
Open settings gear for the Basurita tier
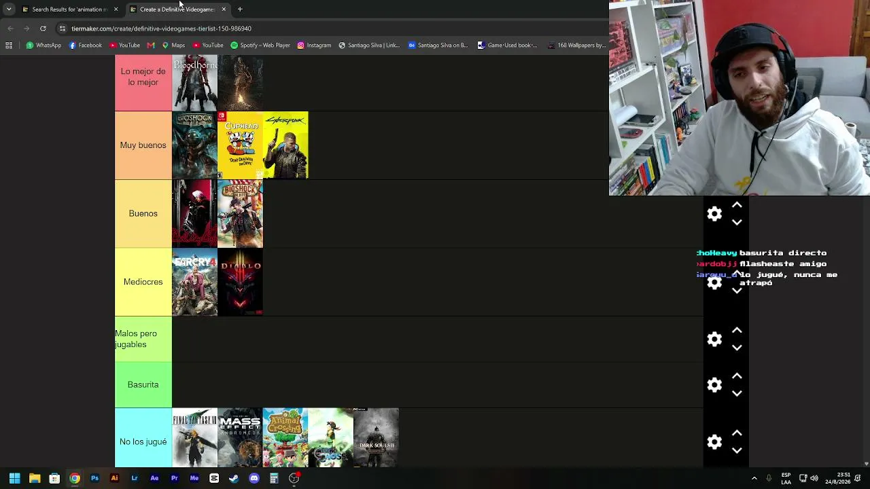(x=714, y=384)
